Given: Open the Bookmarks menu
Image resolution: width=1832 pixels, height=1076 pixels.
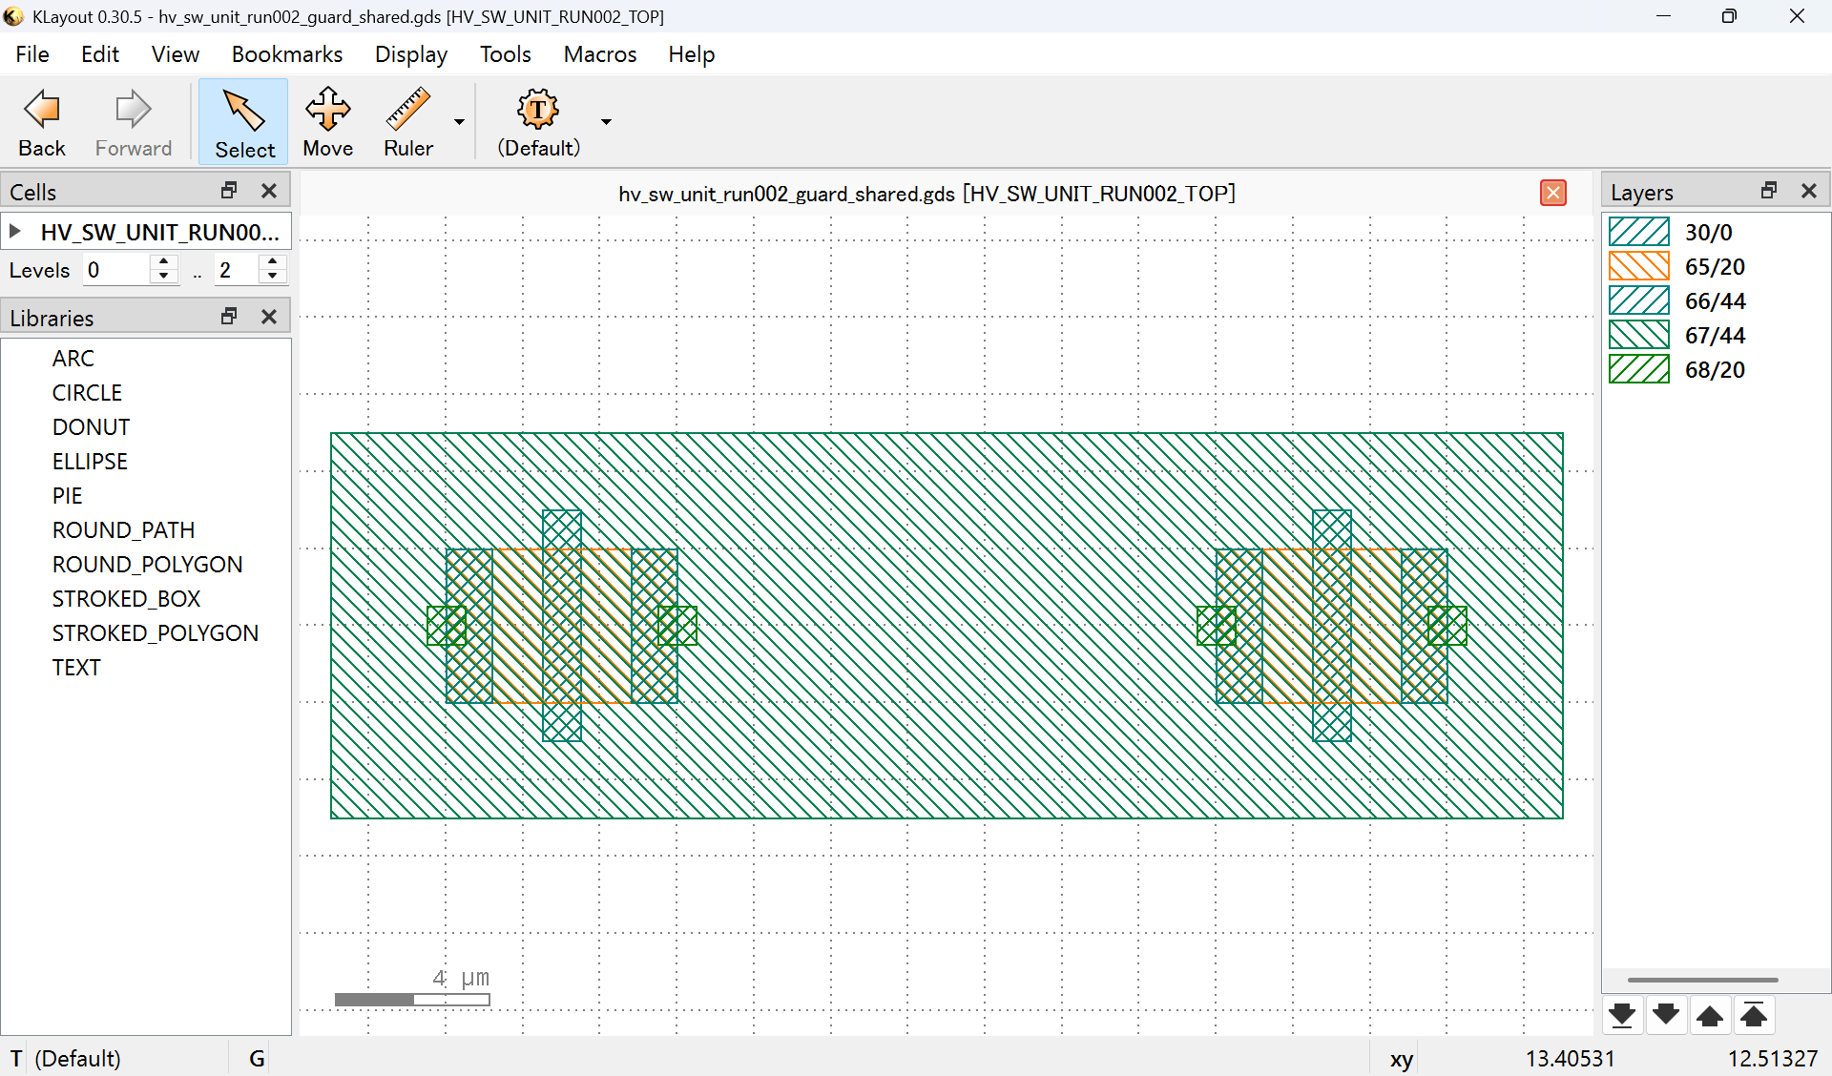Looking at the screenshot, I should (286, 54).
